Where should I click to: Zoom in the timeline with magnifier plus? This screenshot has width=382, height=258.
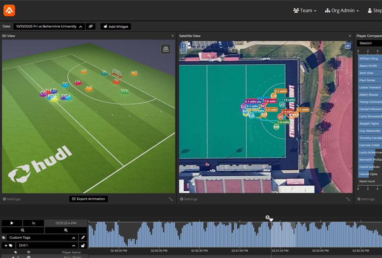[x=66, y=230]
